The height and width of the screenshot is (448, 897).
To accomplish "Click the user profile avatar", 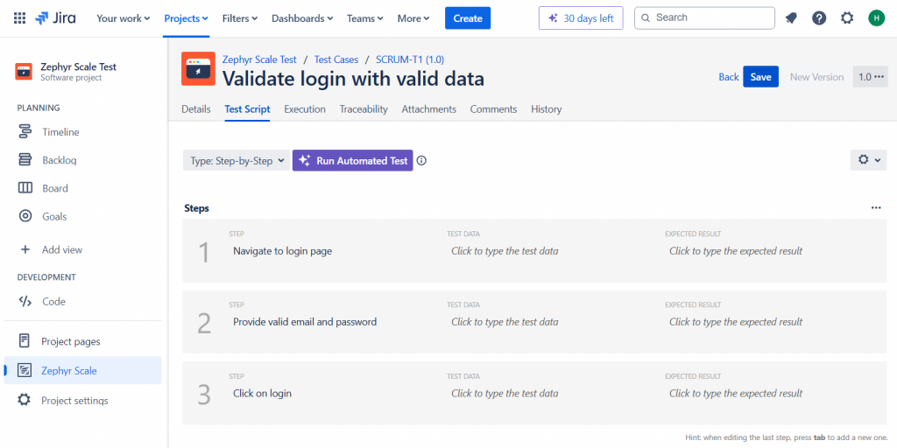I will tap(876, 18).
